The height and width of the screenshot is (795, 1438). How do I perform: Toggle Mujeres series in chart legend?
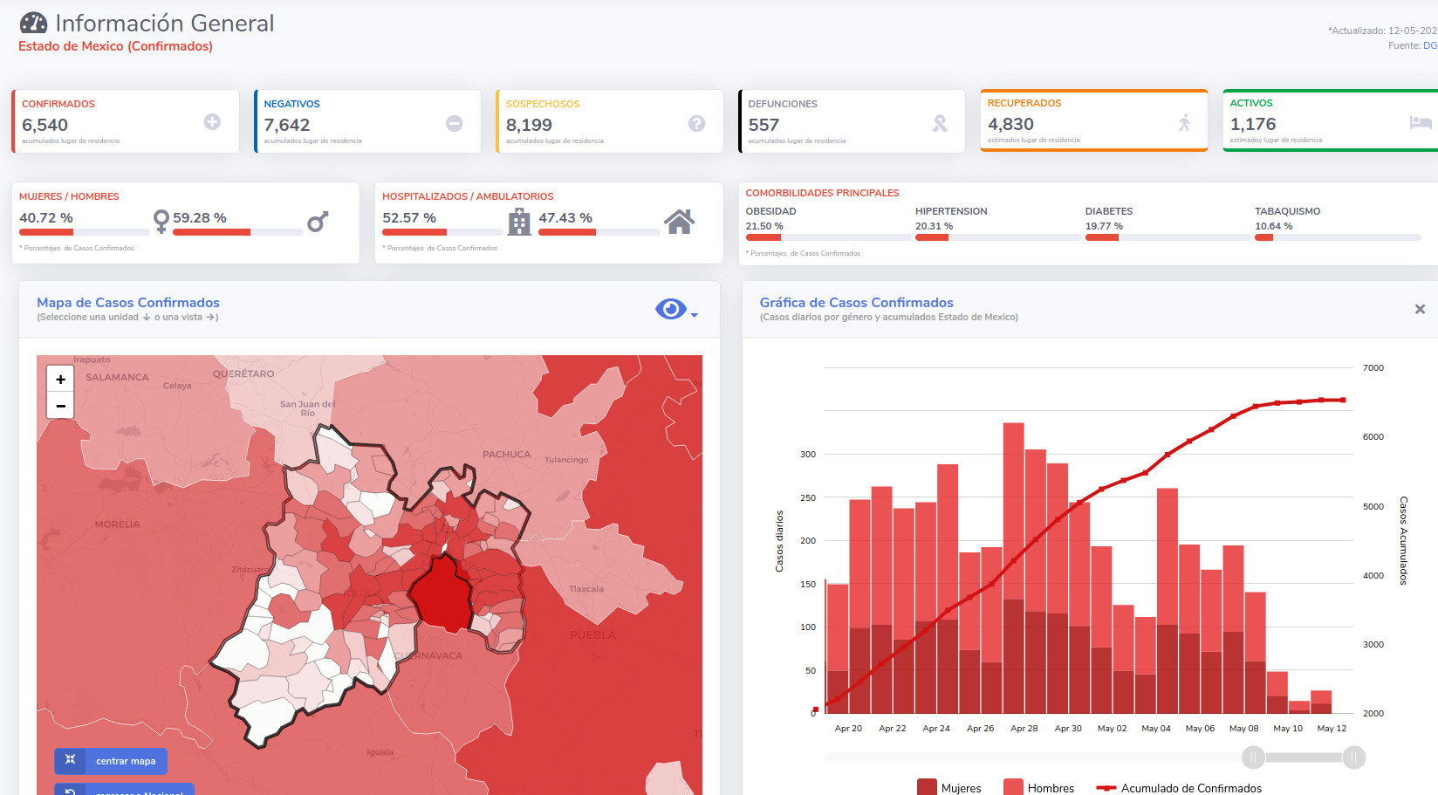(x=949, y=788)
